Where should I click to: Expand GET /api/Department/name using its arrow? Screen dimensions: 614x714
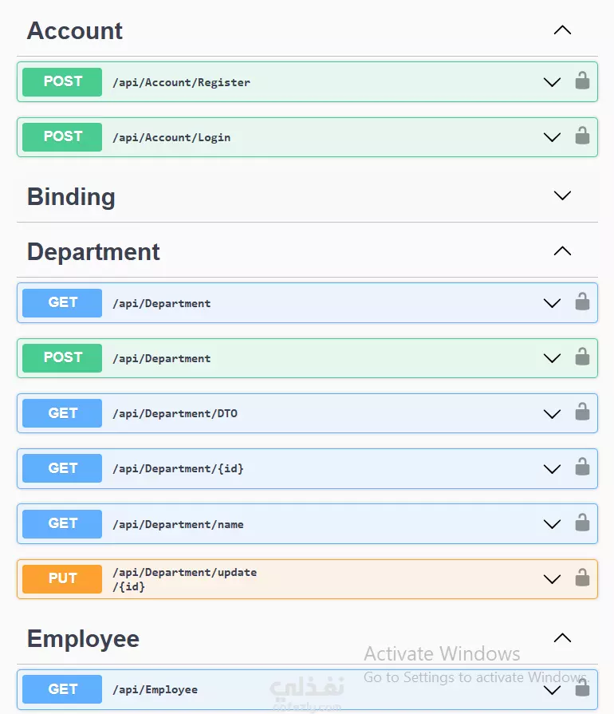[552, 524]
